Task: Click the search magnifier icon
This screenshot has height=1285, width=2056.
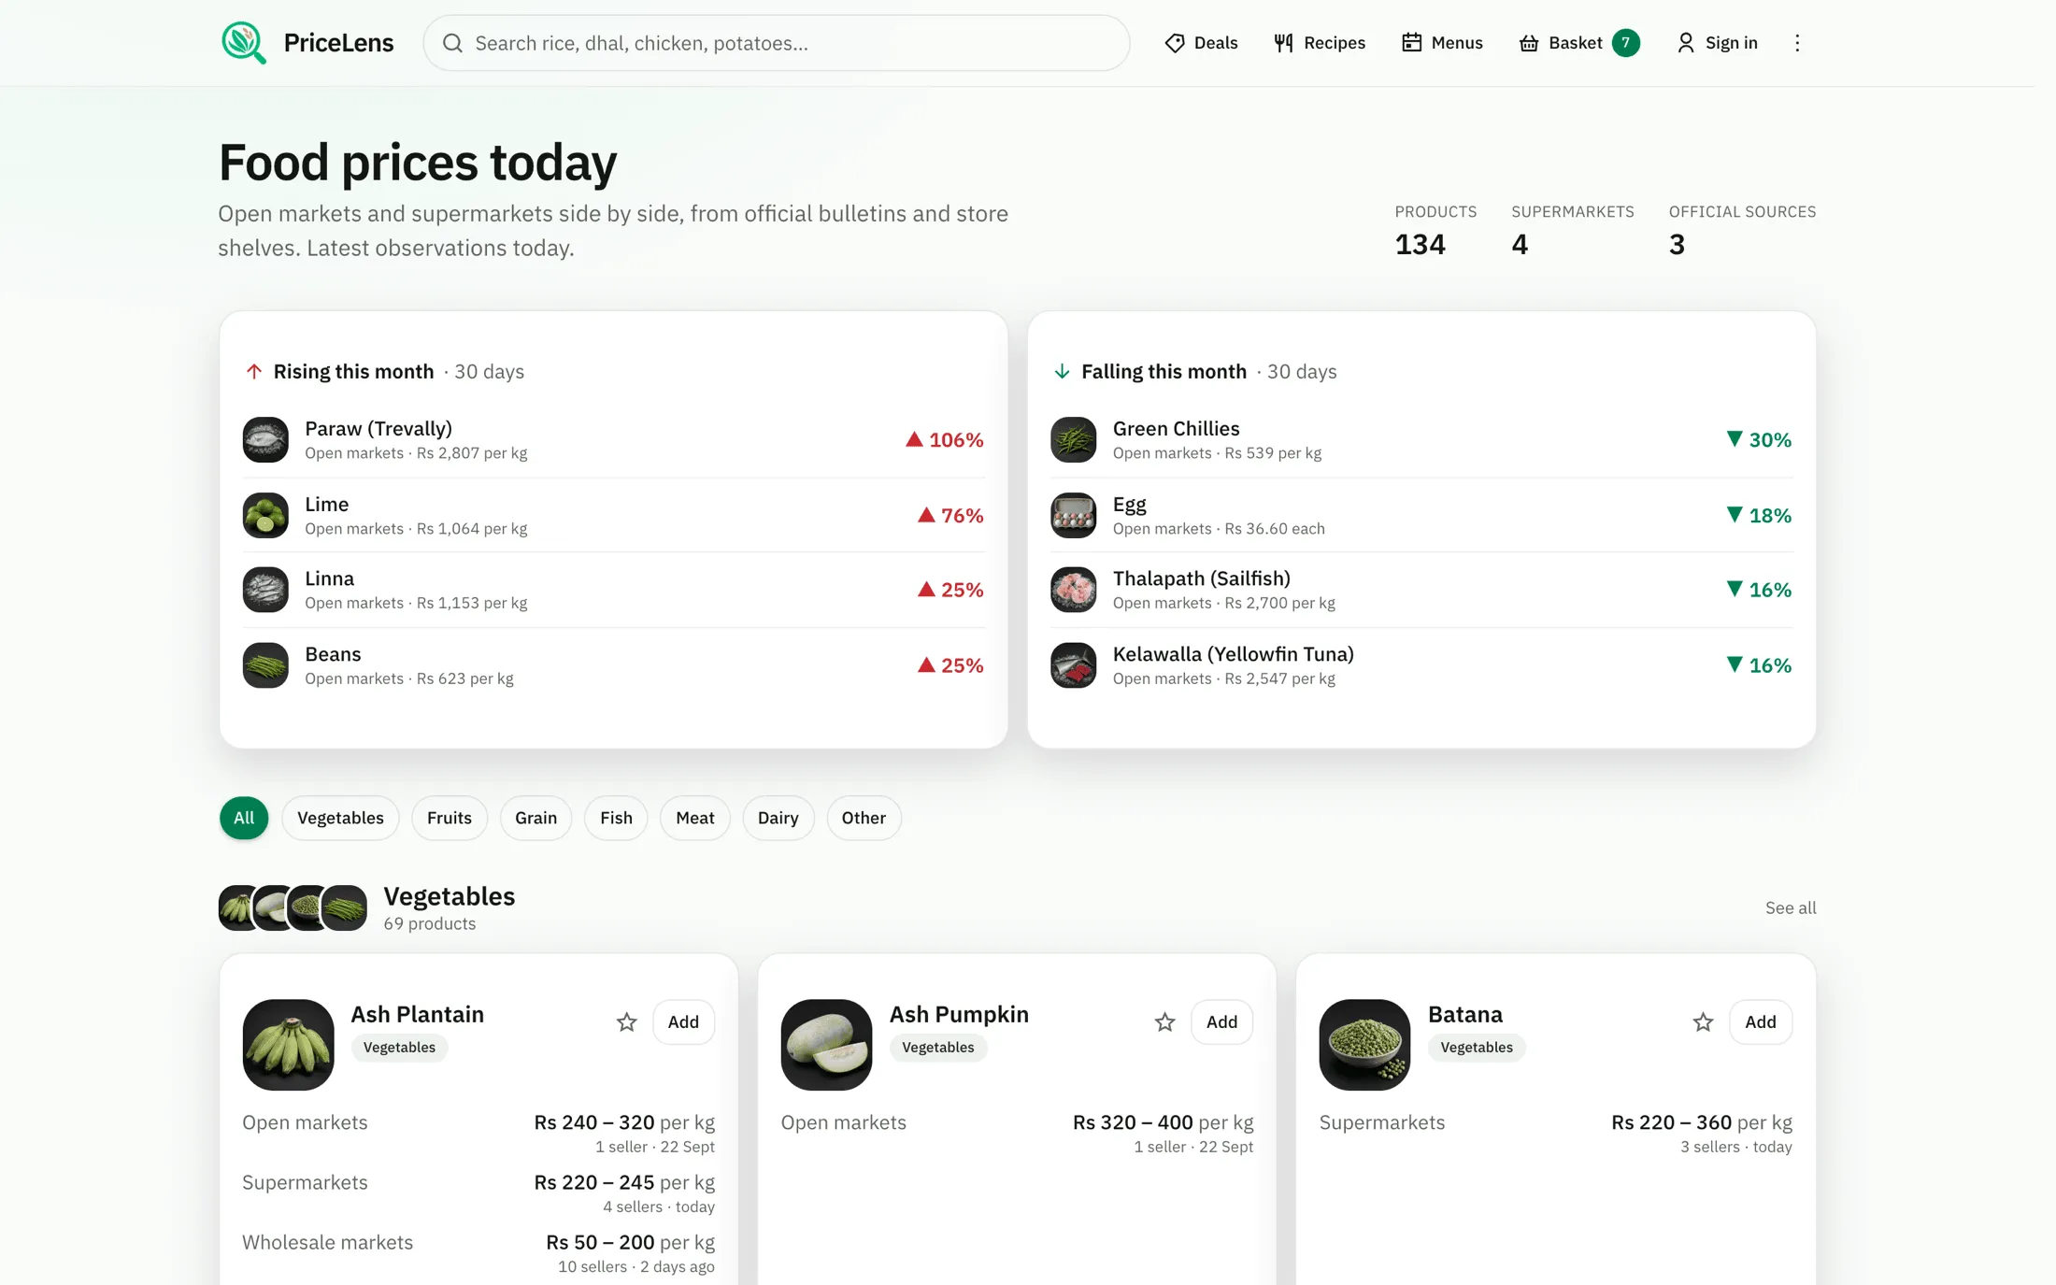Action: [453, 43]
